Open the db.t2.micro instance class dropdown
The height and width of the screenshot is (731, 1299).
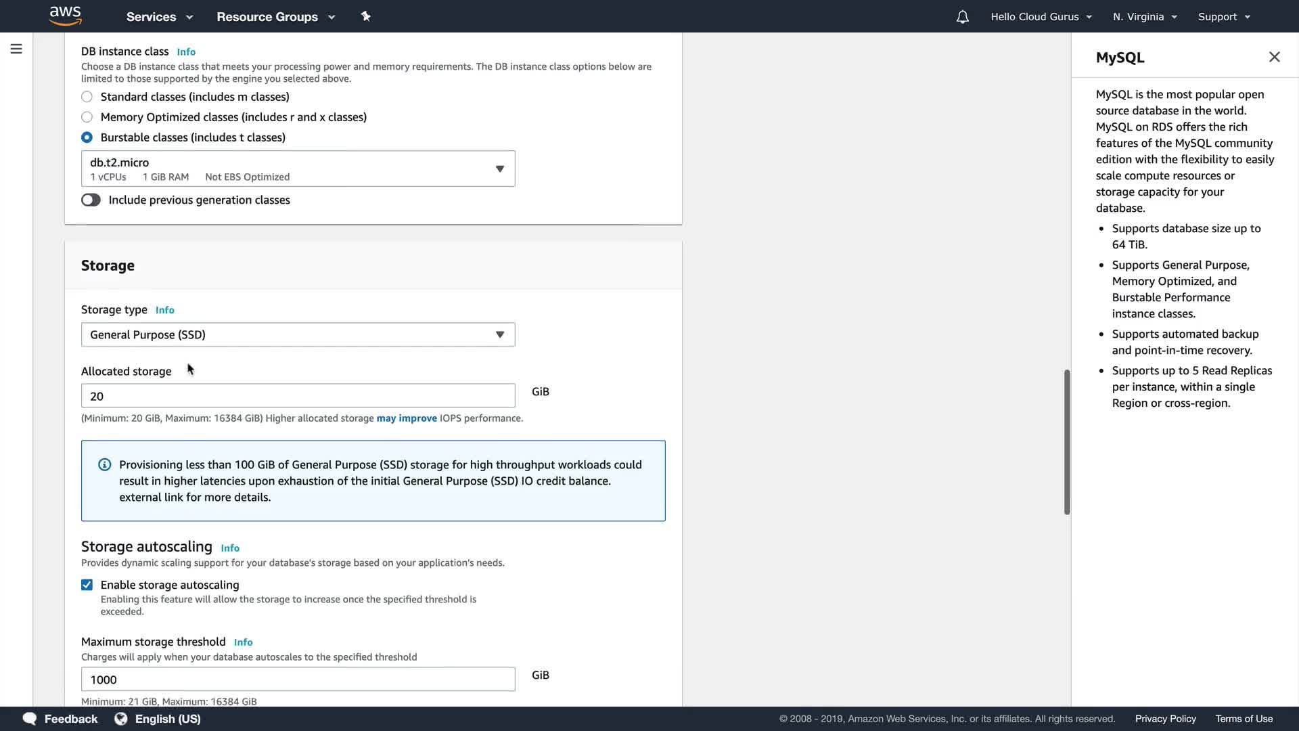click(x=298, y=169)
